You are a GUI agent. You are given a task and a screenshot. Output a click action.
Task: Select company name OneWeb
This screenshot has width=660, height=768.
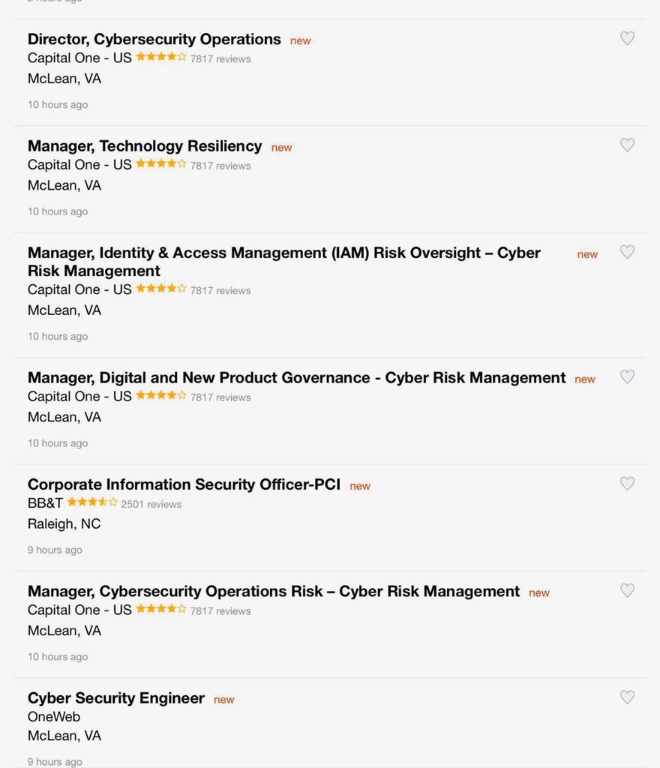pyautogui.click(x=54, y=716)
